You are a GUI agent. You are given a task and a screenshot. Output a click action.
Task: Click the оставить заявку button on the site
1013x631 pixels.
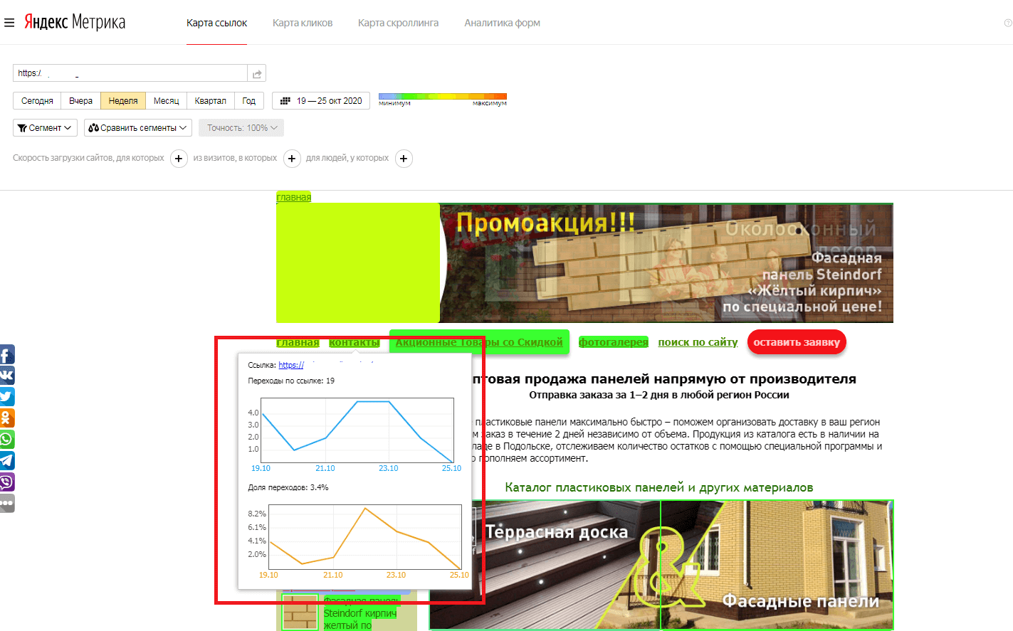pyautogui.click(x=797, y=342)
